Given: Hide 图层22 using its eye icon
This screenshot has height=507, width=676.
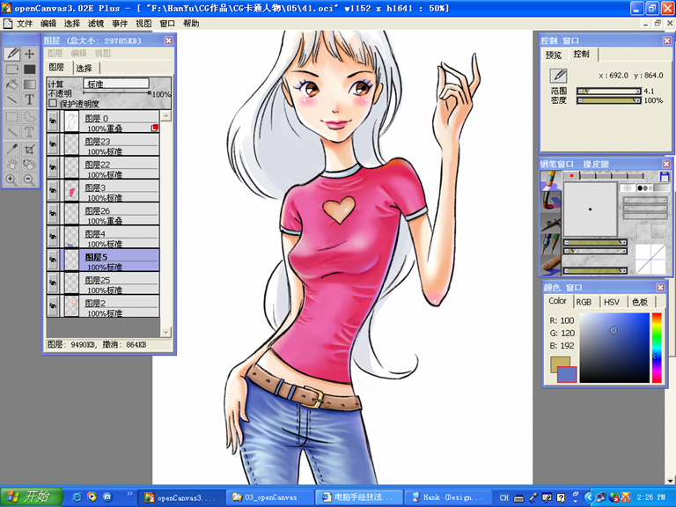Looking at the screenshot, I should click(53, 168).
